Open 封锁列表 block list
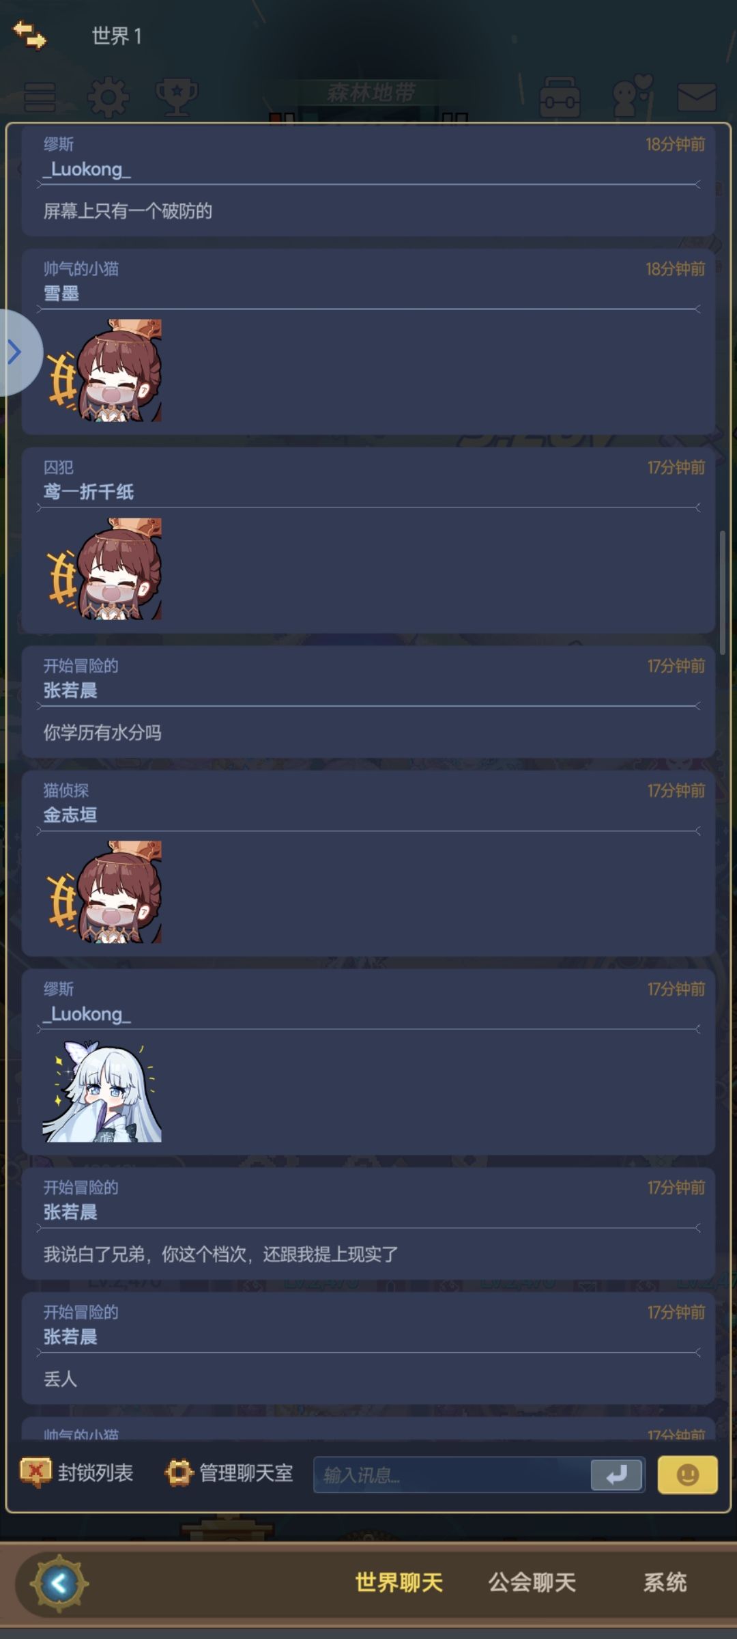Image resolution: width=737 pixels, height=1639 pixels. pyautogui.click(x=76, y=1473)
